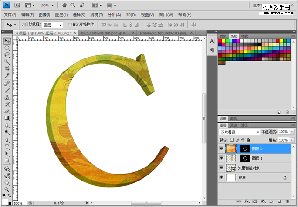298x207 pixels.
Task: Delete layer using trash icon
Action: 287,201
